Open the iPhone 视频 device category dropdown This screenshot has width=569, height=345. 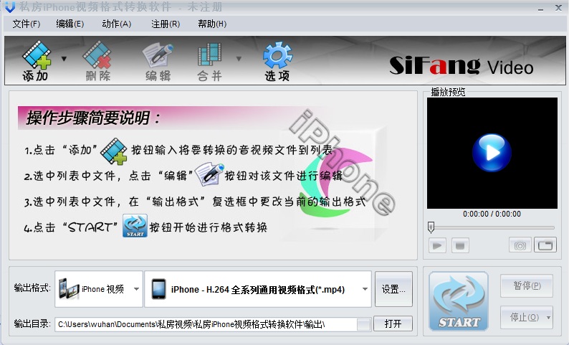[99, 289]
